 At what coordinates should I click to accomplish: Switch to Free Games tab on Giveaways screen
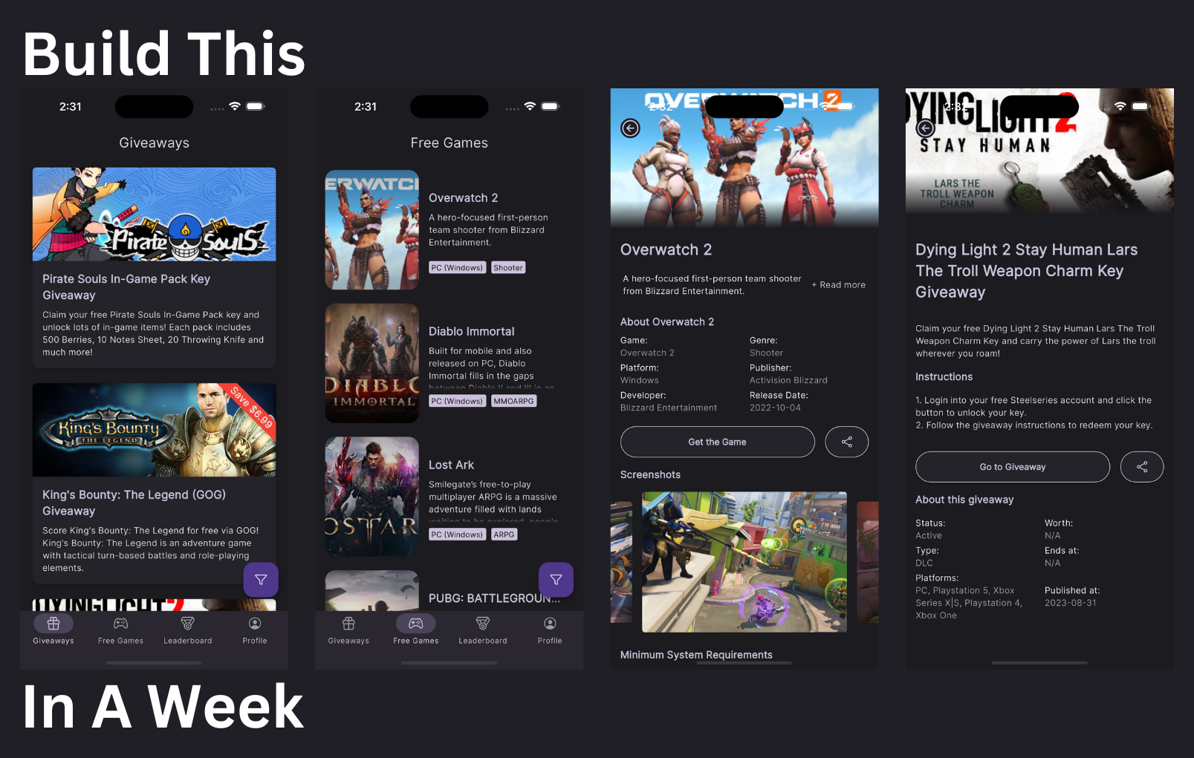120,630
